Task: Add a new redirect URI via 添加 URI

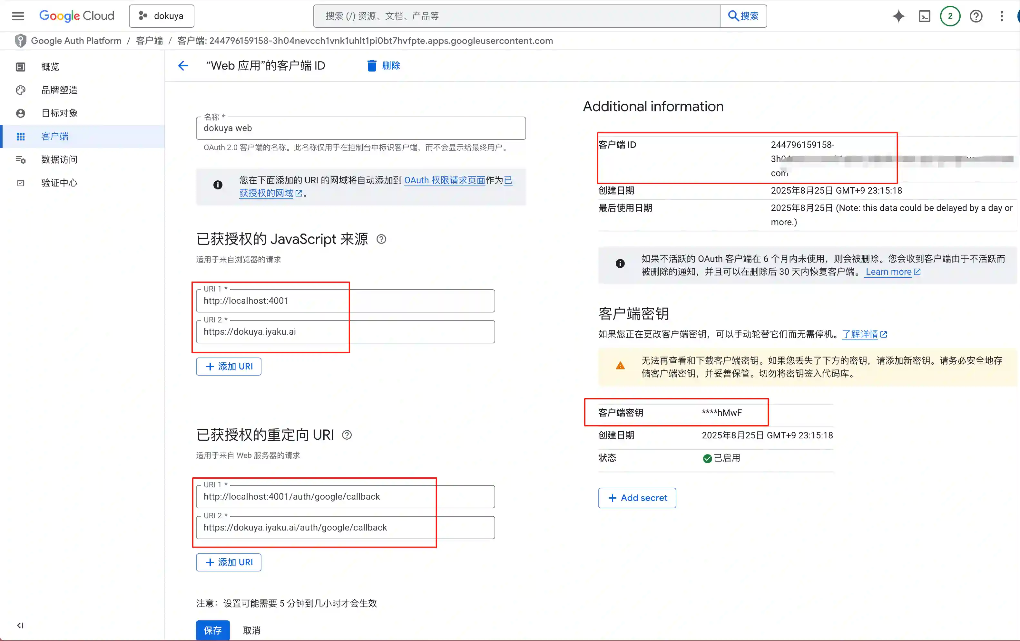Action: pyautogui.click(x=228, y=562)
